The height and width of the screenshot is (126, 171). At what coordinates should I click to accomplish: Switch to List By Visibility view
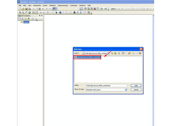pyautogui.click(x=25, y=19)
